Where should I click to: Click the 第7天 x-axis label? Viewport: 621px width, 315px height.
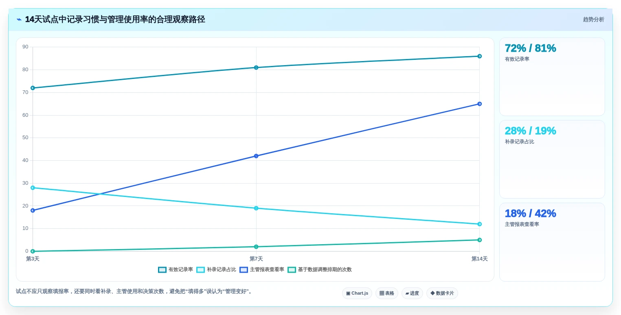[256, 259]
